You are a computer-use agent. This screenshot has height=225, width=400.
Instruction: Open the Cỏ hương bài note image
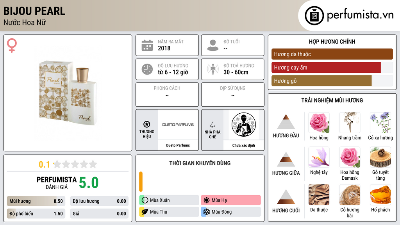(x=350, y=195)
